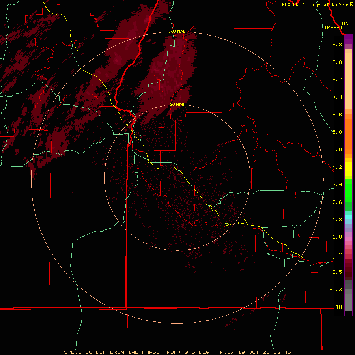Click the 50 NMI range ring label

point(177,104)
